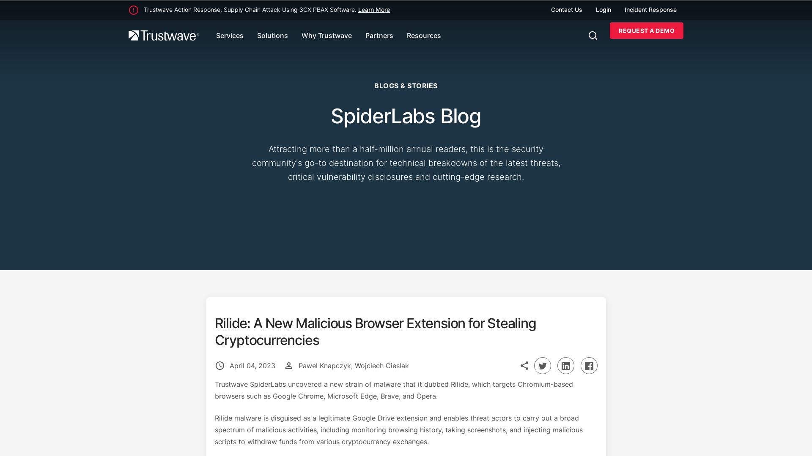The image size is (812, 456).
Task: Click the Contact Us header link
Action: click(566, 10)
